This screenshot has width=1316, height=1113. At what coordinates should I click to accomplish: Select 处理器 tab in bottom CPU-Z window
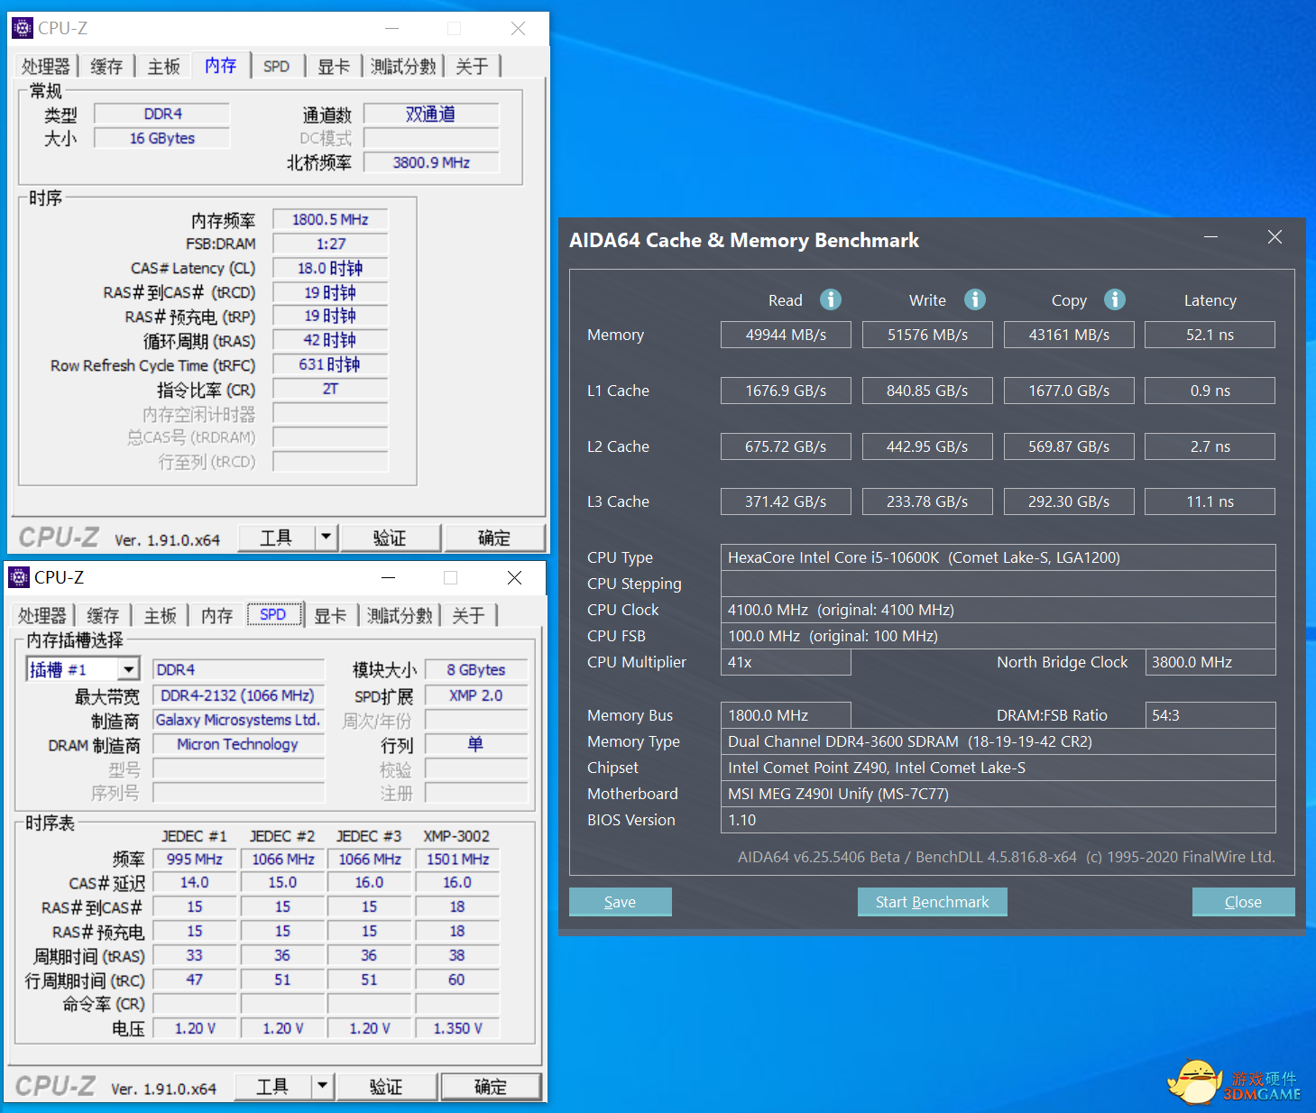42,616
